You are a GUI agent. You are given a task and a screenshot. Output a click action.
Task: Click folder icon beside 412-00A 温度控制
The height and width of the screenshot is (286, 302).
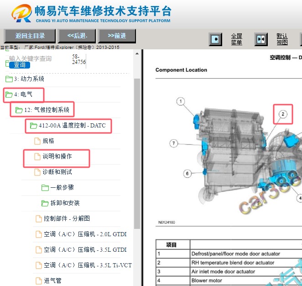(x=33, y=126)
